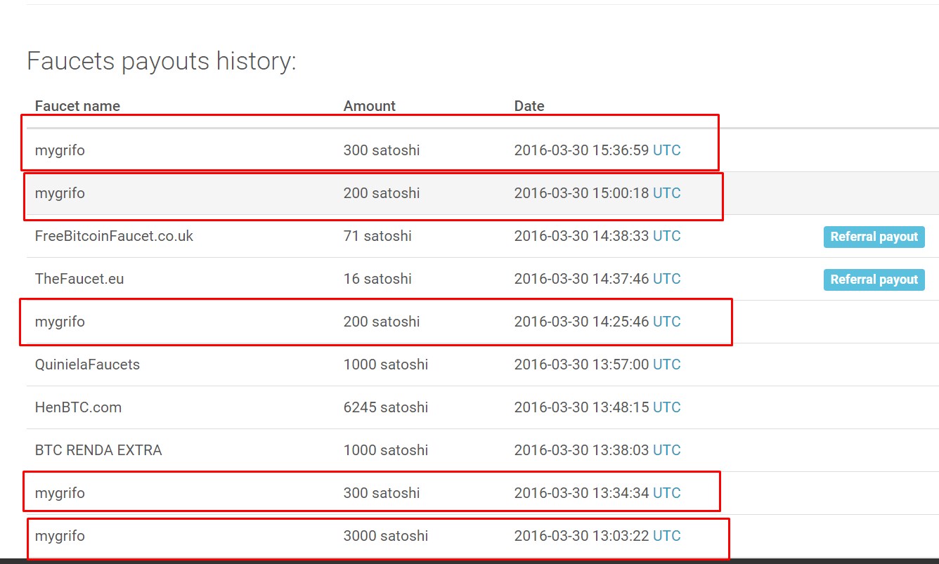Open UTC link on the 3000 satoshi row
The height and width of the screenshot is (564, 939).
666,536
